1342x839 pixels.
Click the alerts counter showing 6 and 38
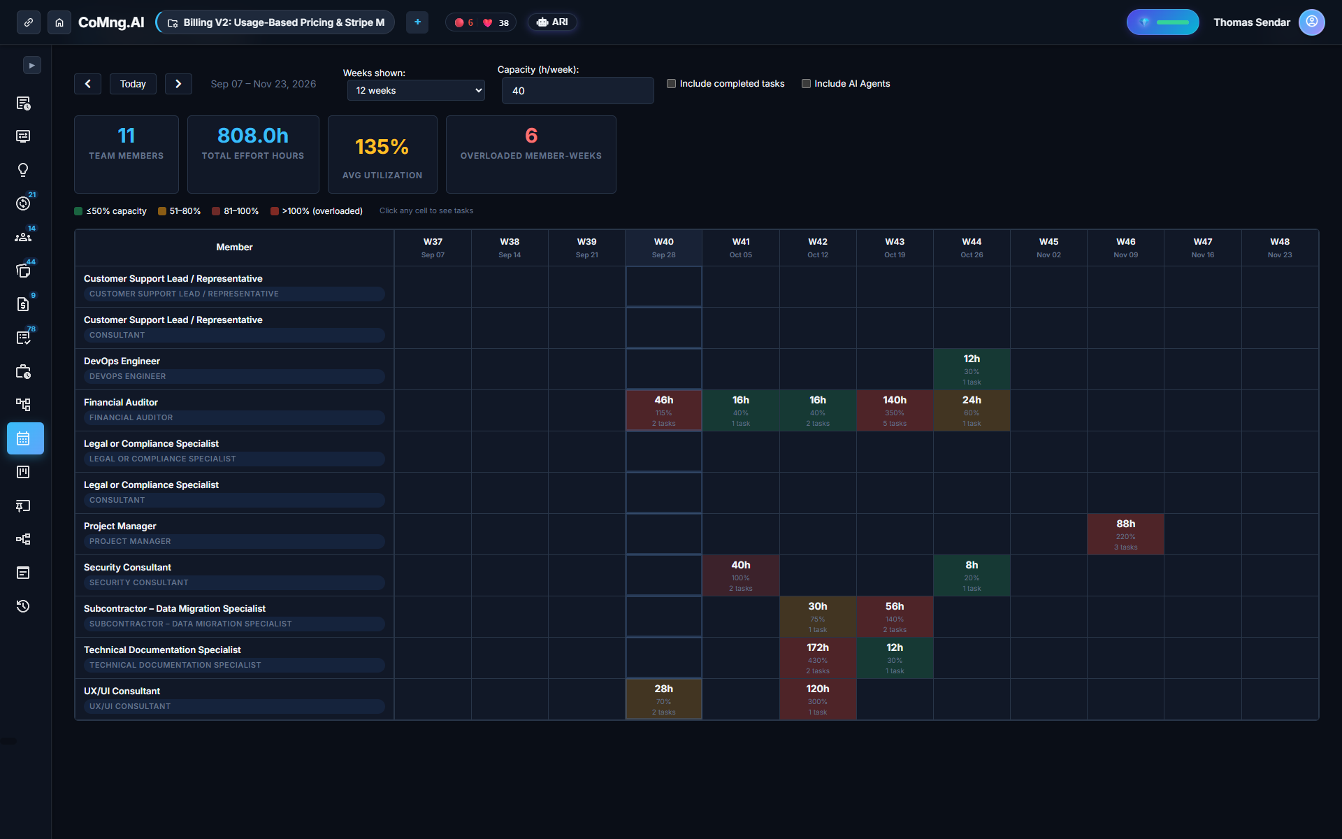click(x=481, y=22)
